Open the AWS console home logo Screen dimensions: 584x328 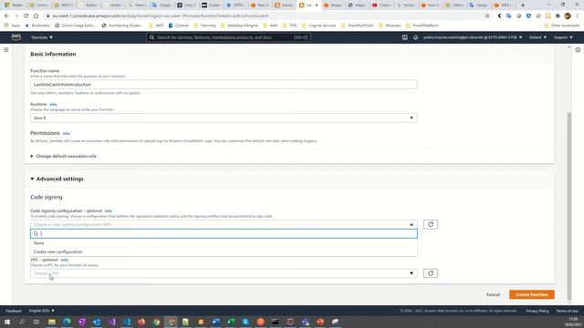pos(16,37)
